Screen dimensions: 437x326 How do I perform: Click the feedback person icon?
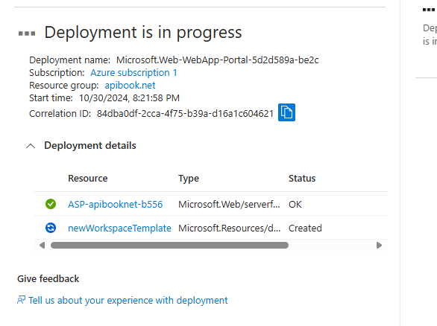[x=21, y=300]
